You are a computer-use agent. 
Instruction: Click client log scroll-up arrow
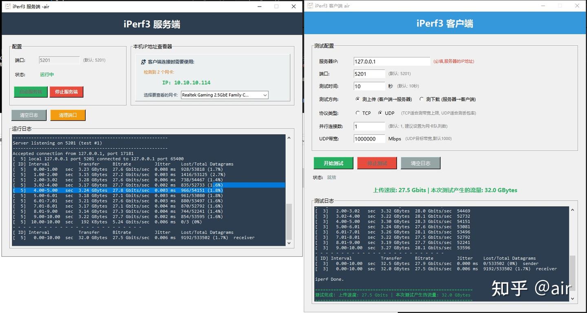tap(572, 210)
